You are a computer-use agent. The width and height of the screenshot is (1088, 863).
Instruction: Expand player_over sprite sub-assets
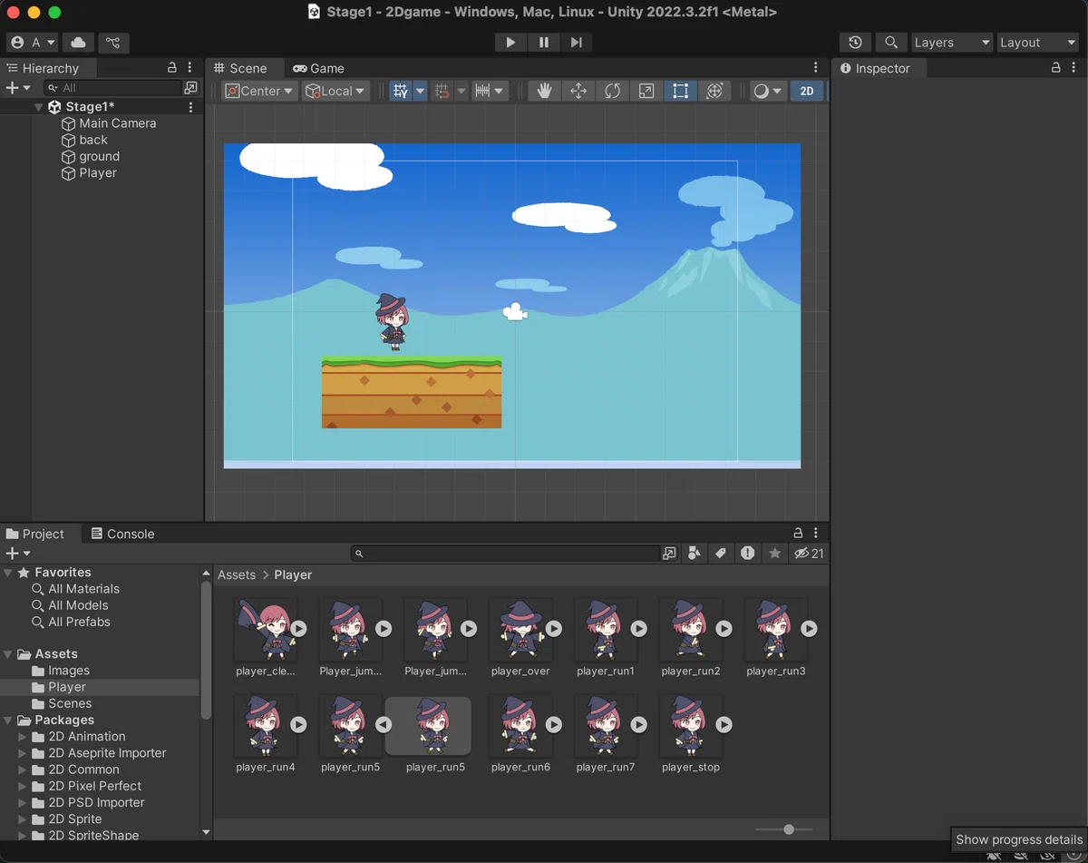click(554, 629)
